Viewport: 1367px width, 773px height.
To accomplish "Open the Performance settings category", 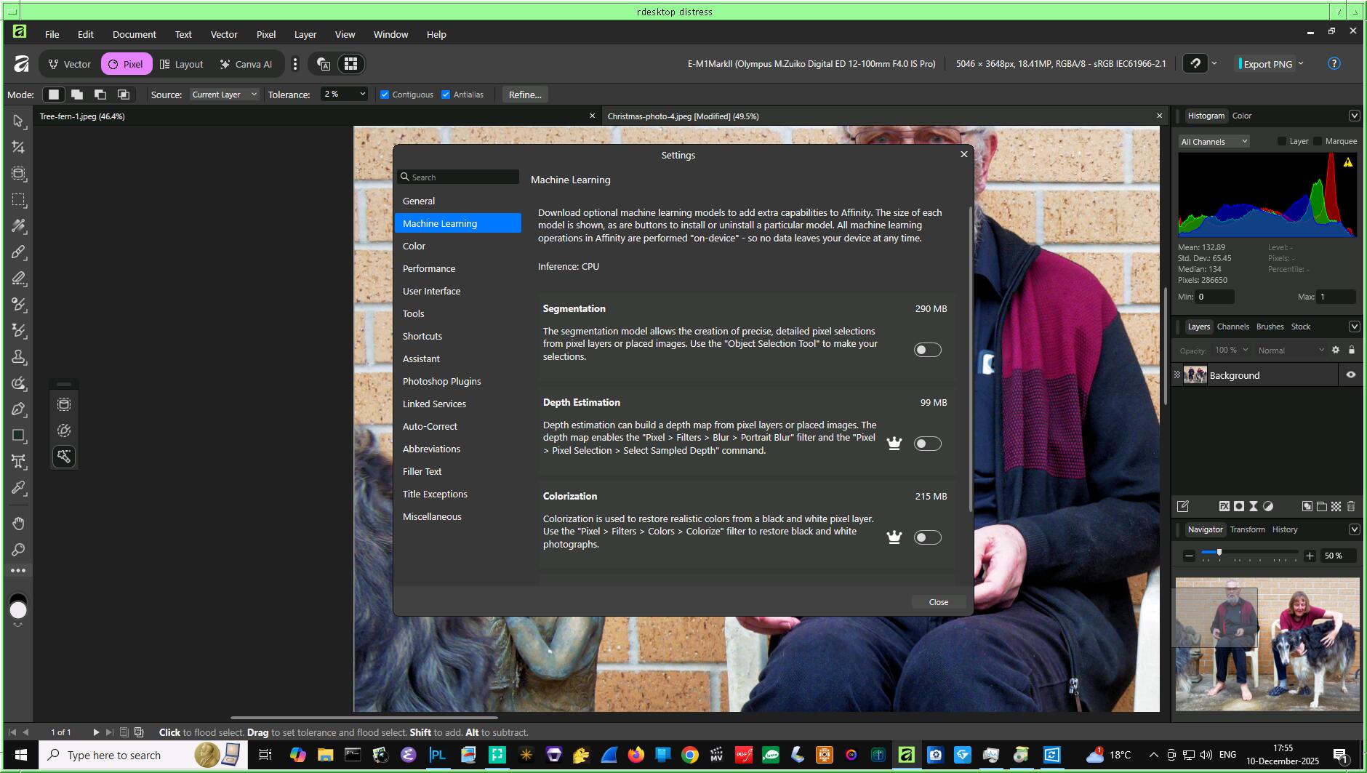I will tap(429, 268).
